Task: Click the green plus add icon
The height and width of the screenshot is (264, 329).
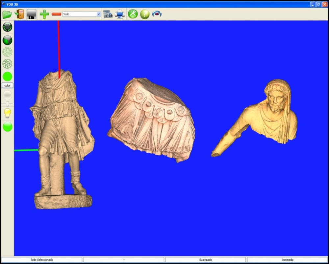Action: [x=44, y=14]
